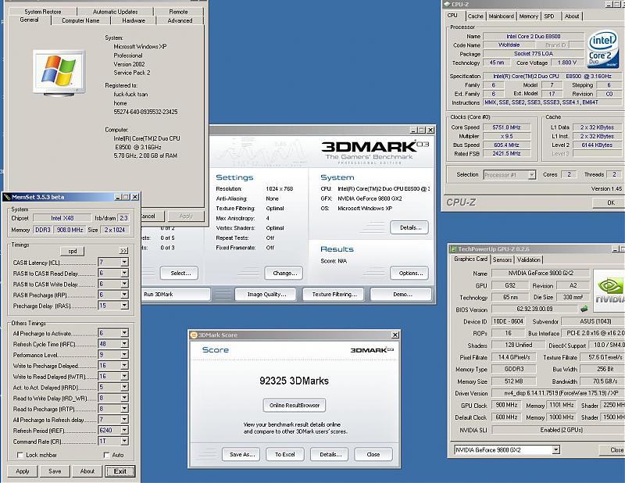Expand the RAS# Precharge (tRP) dropdown

pyautogui.click(x=124, y=295)
